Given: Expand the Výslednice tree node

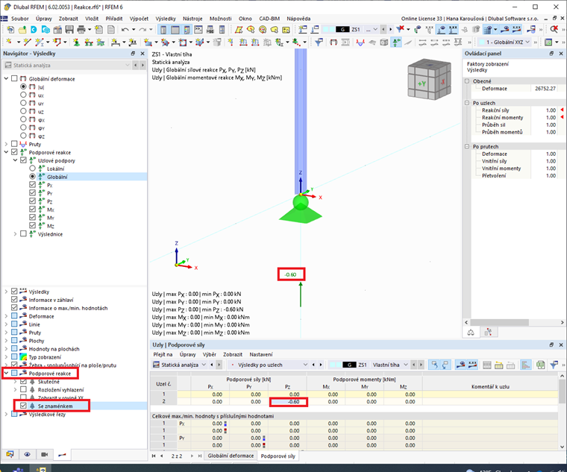Looking at the screenshot, I should [x=15, y=234].
